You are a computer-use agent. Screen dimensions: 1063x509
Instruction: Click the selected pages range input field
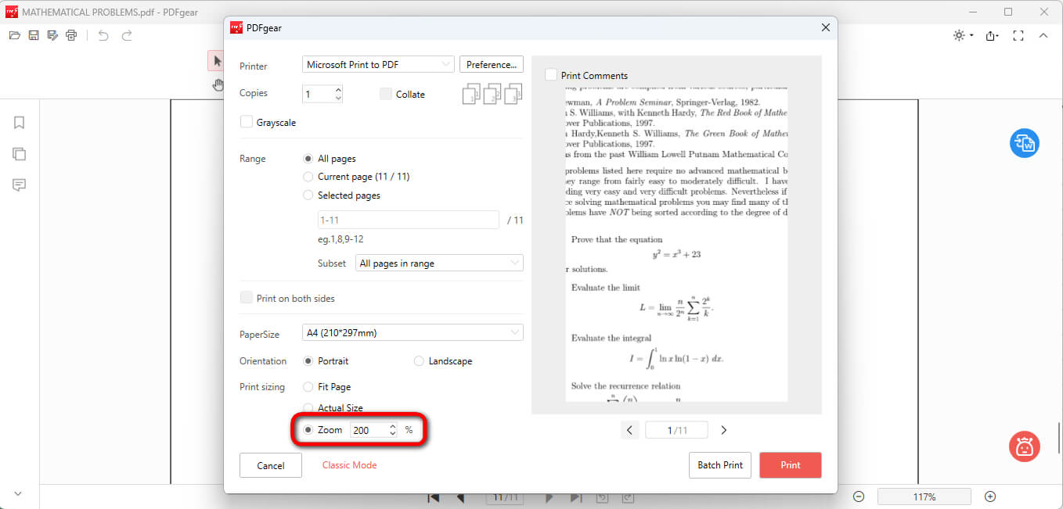tap(407, 220)
